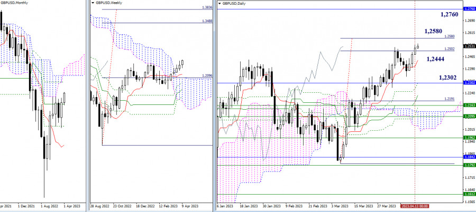Click the 18 Dec 2022 date on the weekly time axis
Screen dimensions: 476x212
pyautogui.click(x=144, y=206)
